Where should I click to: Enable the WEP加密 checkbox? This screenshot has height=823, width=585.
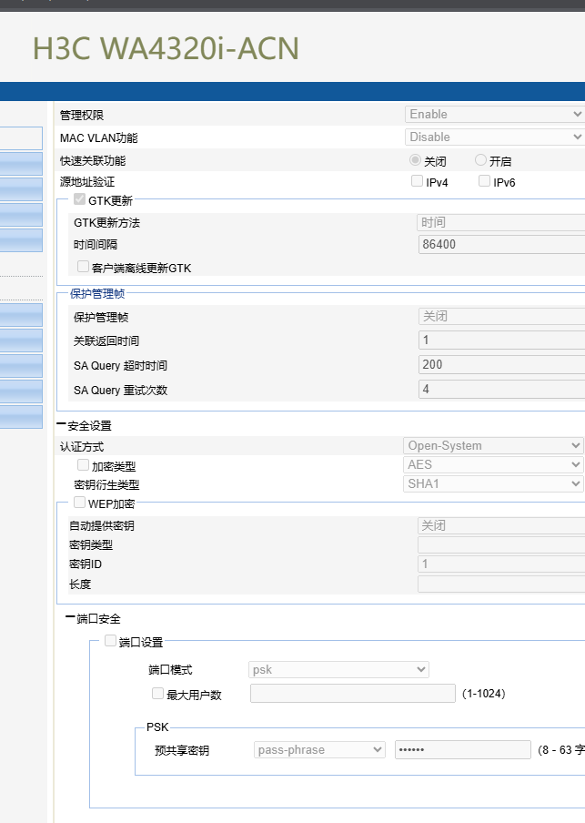80,503
